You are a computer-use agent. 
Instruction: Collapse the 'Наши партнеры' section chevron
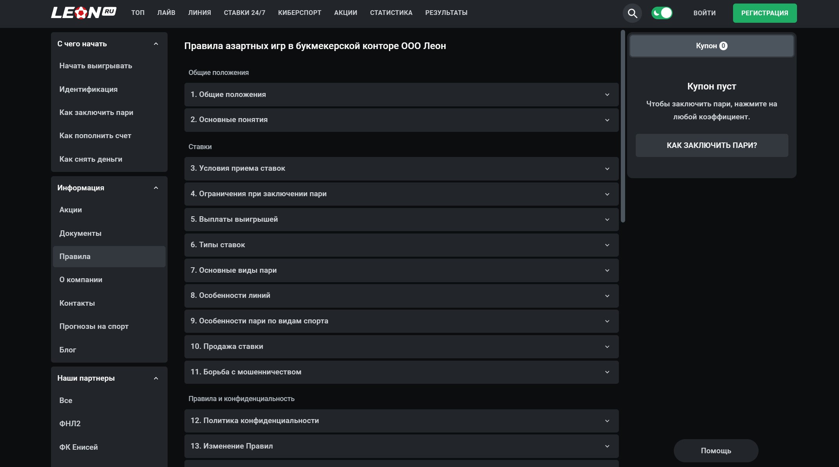pos(156,378)
